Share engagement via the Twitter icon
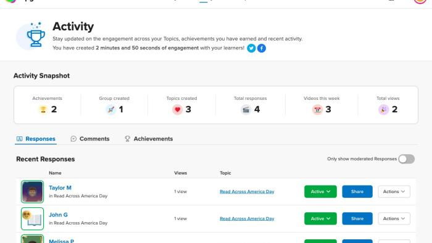The image size is (432, 243). coord(251,48)
